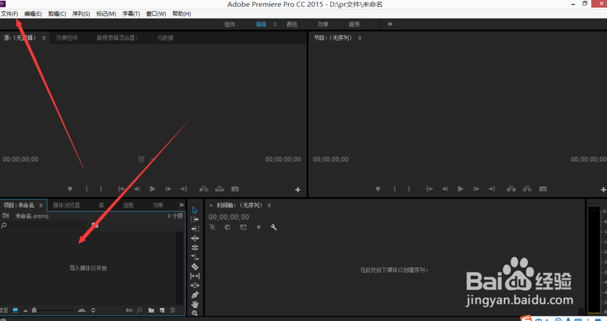
Task: Open Program panel menu icon
Action: (x=359, y=38)
